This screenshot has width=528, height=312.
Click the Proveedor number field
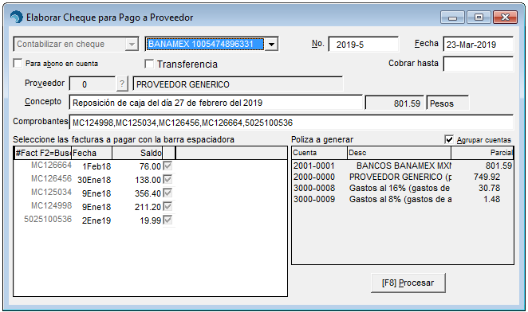click(93, 84)
